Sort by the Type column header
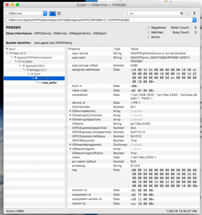Screen dimensions: 202x215 [x=121, y=49]
